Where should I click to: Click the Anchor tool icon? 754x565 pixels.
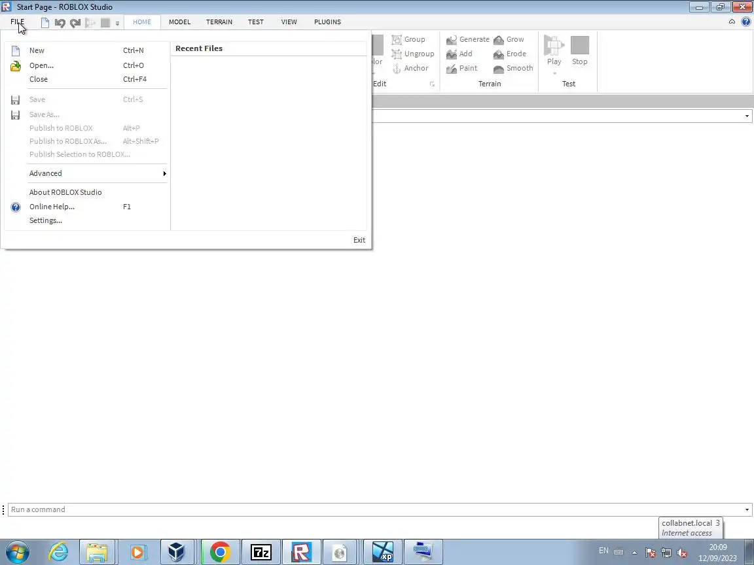397,69
